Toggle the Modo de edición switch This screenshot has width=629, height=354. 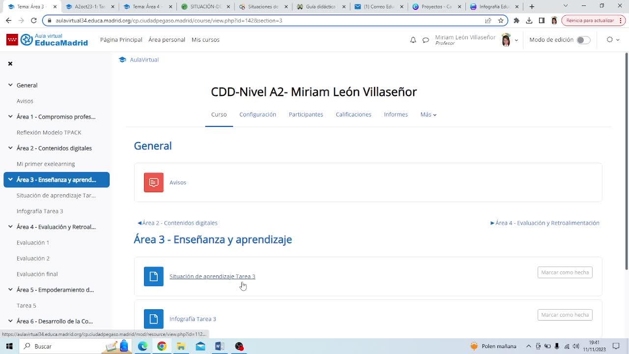[583, 40]
